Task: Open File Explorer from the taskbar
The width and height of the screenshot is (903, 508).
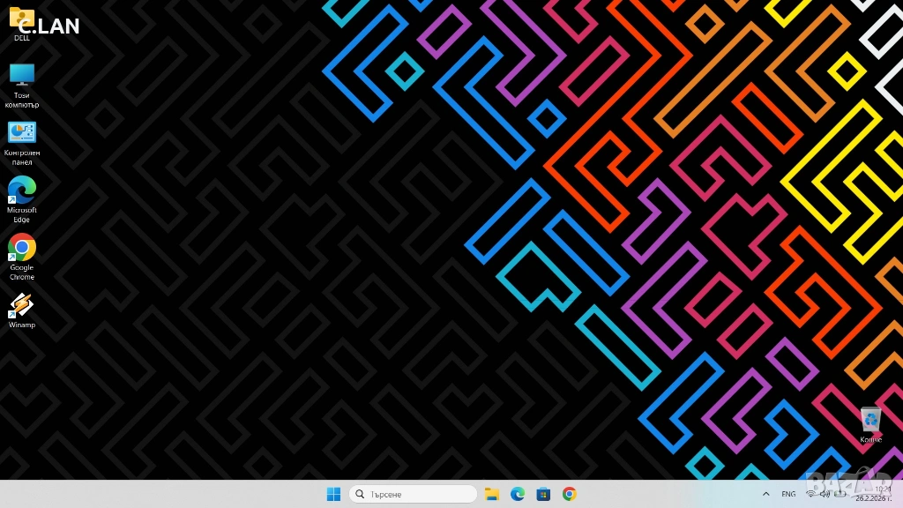Action: pos(492,494)
